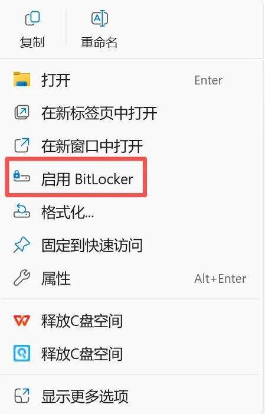Viewport: 265px width, 414px height.
Task: Choose 格式化... from the context menu
Action: [132, 212]
